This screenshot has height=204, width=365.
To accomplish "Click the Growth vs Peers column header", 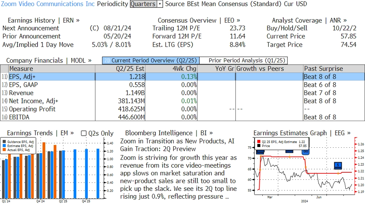I will pos(269,69).
